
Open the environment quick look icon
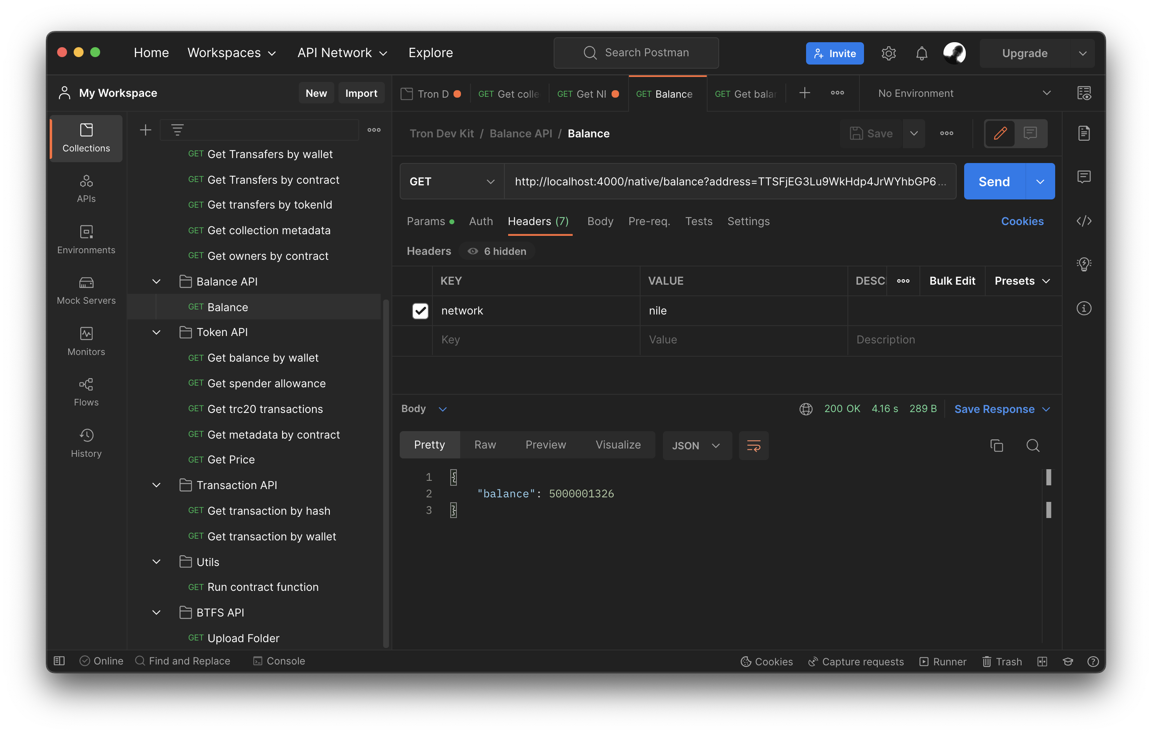pos(1084,94)
